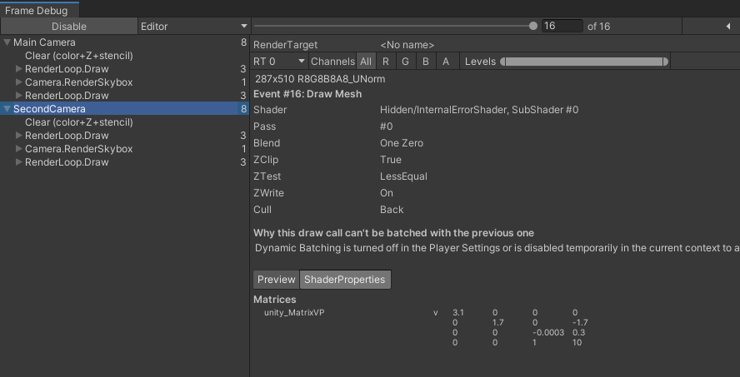Show only the A channel
This screenshot has width=740, height=377.
click(446, 62)
